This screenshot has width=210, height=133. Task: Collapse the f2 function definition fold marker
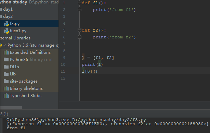click(x=79, y=30)
